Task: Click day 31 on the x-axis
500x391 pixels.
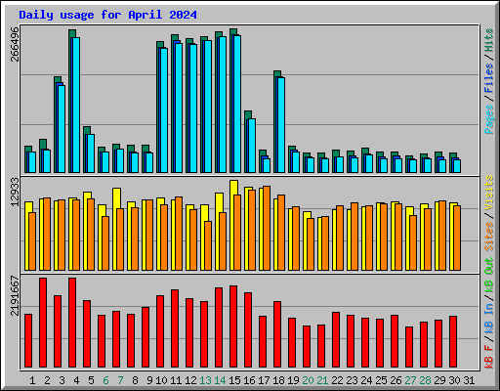Action: 469,380
